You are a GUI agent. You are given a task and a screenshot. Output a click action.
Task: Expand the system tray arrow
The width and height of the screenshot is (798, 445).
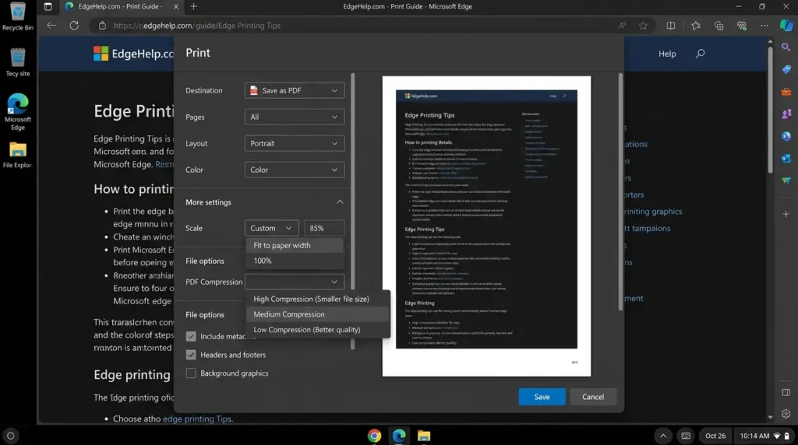click(663, 436)
